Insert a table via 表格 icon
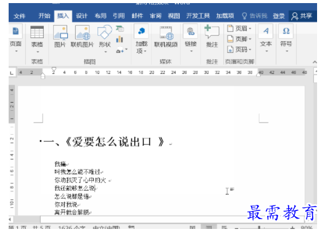Viewport: 322px width, 232px height. [x=37, y=32]
